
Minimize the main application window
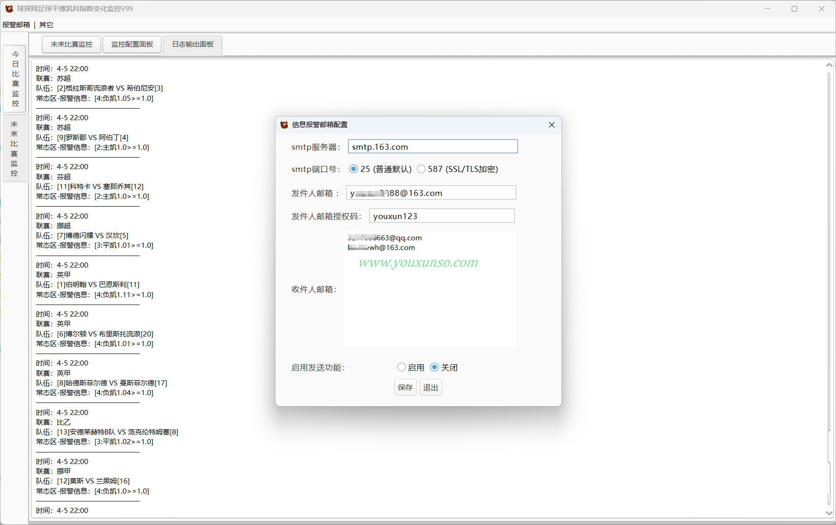(768, 9)
